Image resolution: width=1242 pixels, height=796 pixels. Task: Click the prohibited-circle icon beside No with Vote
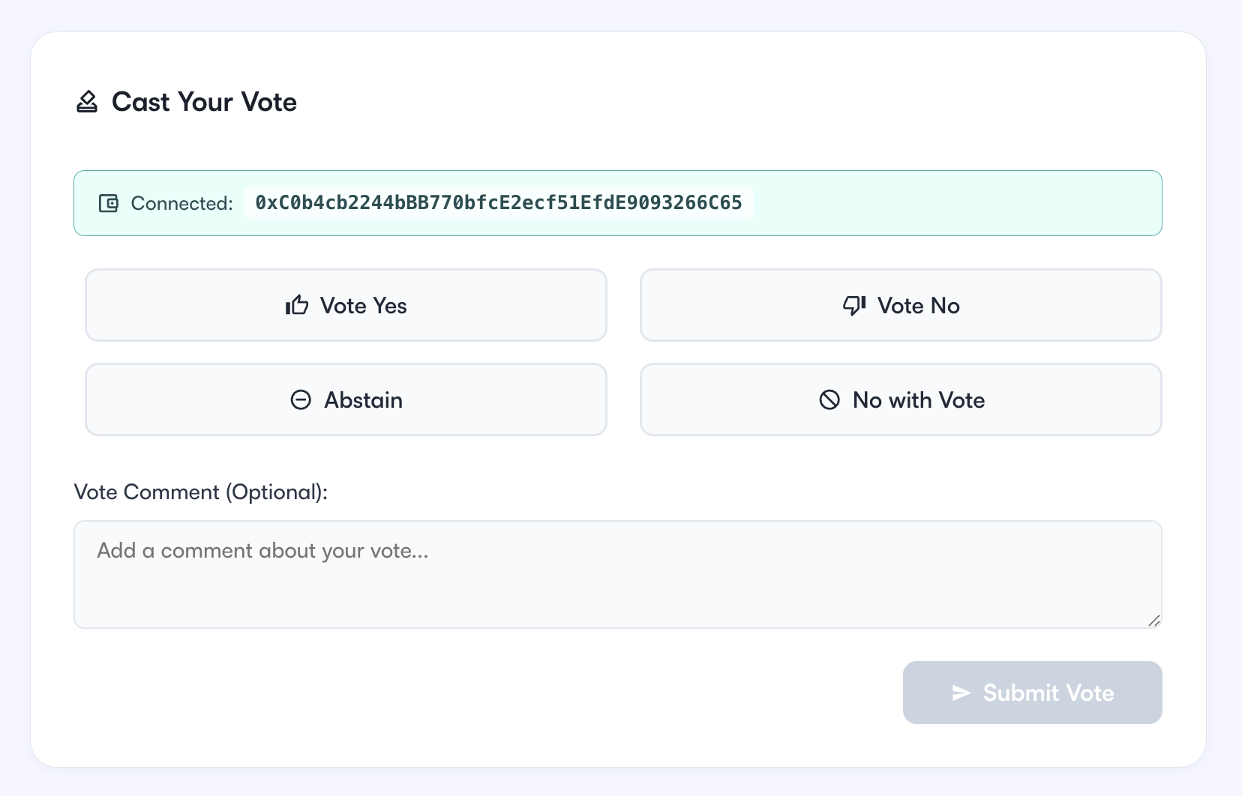(x=829, y=399)
